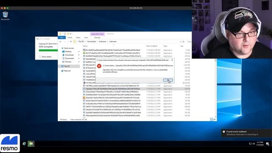The width and height of the screenshot is (272, 153).
Task: Switch to the Home ribbon tab
Action: tap(70, 38)
